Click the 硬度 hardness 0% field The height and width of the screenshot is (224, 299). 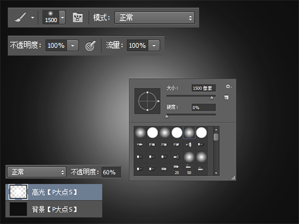click(x=203, y=108)
